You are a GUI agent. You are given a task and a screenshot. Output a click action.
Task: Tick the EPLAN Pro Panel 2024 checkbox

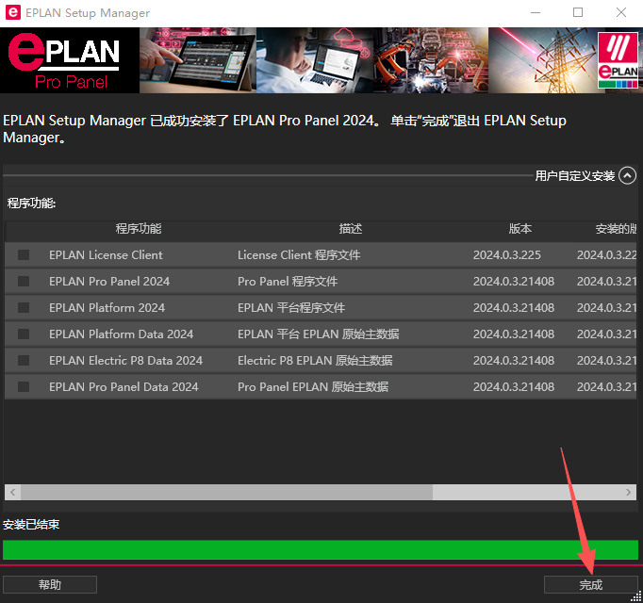click(x=24, y=281)
